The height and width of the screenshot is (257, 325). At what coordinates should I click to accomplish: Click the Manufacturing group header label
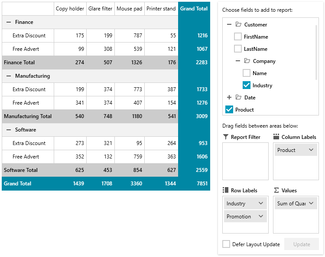click(32, 76)
